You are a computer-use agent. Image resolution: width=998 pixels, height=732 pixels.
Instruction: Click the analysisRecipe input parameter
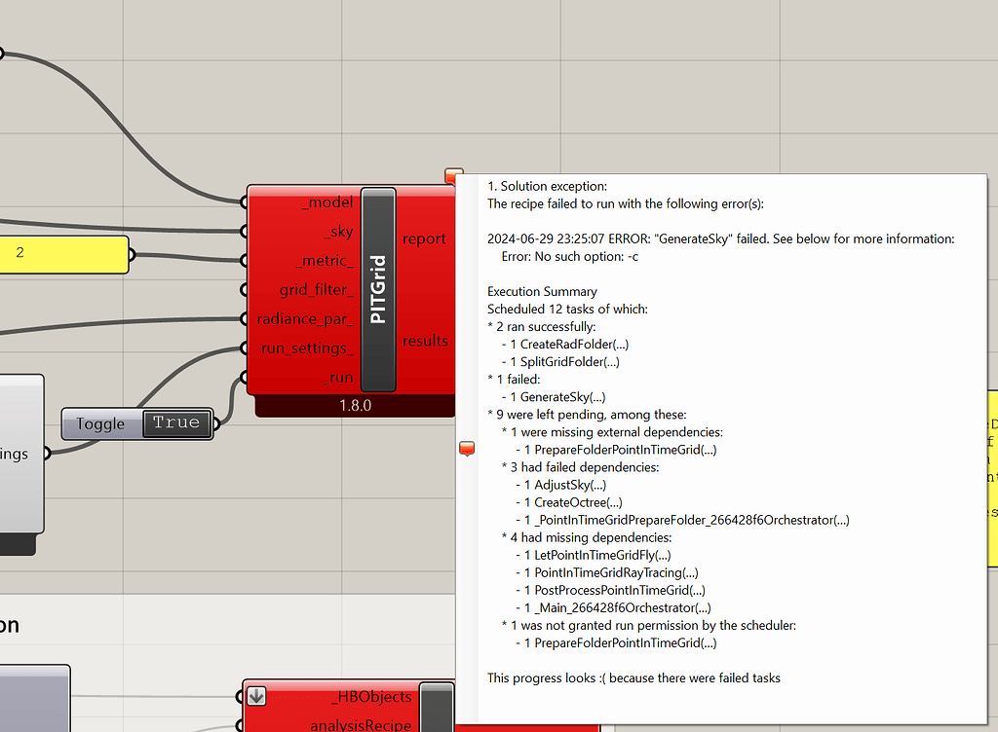coord(360,725)
